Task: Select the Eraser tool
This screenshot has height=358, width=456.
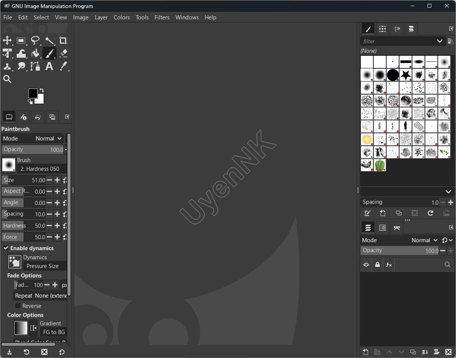Action: (x=63, y=54)
